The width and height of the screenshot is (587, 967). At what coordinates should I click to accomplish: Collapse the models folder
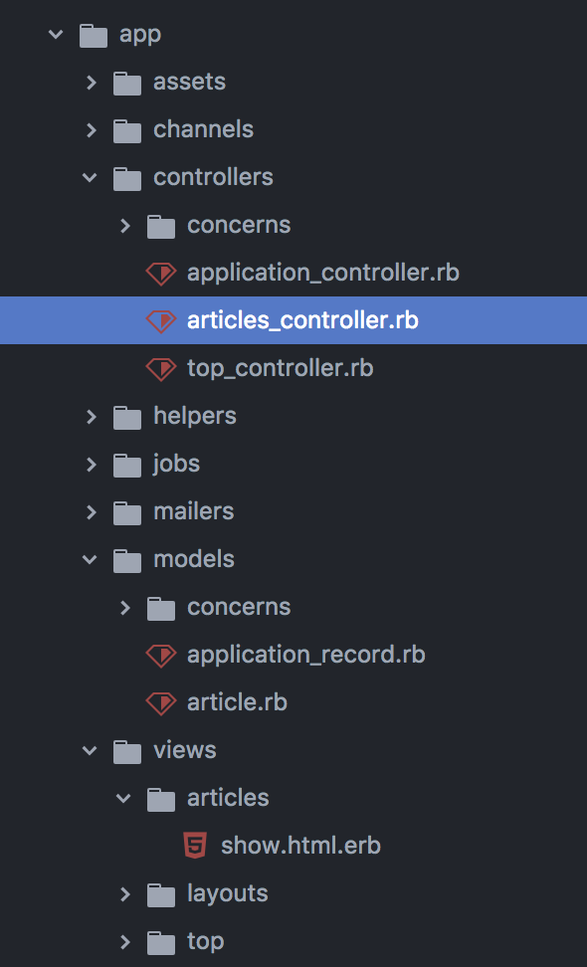91,559
